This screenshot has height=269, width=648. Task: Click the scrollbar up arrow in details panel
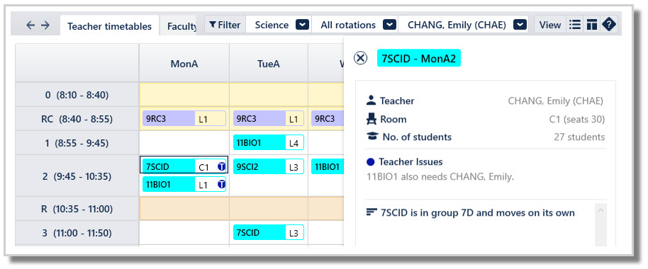pyautogui.click(x=600, y=210)
